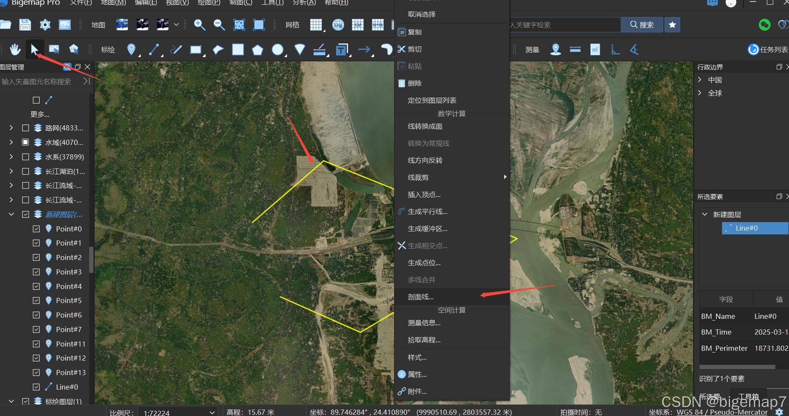This screenshot has width=789, height=416.
Task: Uncheck the Line#0 checkbox in layer tree
Action: (36, 387)
